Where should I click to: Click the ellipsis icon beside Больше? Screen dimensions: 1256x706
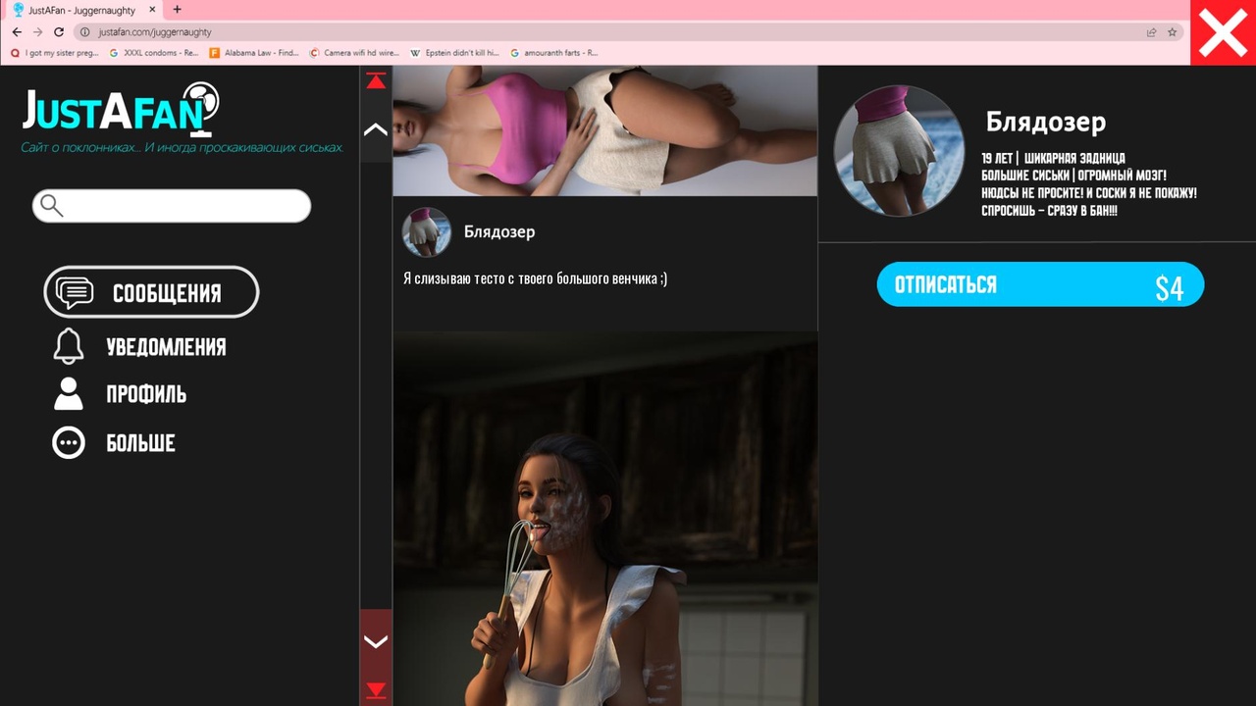[x=69, y=442]
